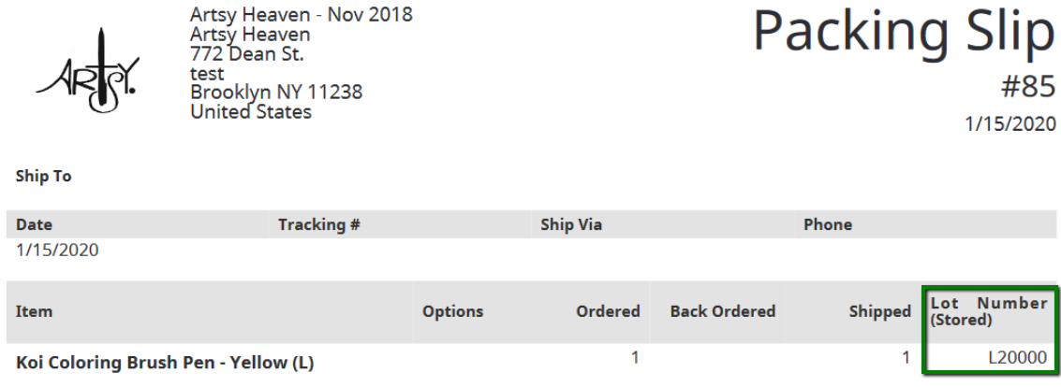Select the packing slip number #85
Screen dimensions: 1061x387
(x=1027, y=86)
